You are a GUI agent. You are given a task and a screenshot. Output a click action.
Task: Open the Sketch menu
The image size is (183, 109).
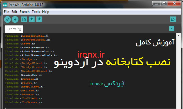[24, 12]
